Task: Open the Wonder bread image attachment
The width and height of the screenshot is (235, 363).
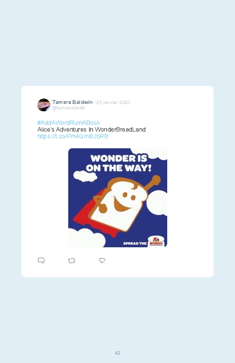Action: (x=117, y=198)
